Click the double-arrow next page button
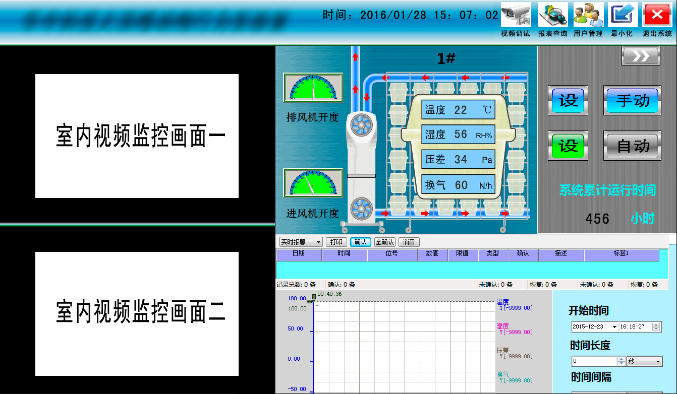677x394 pixels. (641, 56)
